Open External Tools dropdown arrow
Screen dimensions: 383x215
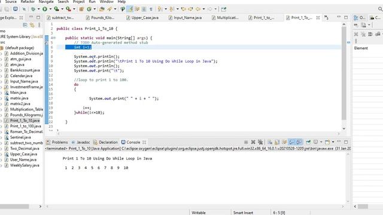pos(74,9)
